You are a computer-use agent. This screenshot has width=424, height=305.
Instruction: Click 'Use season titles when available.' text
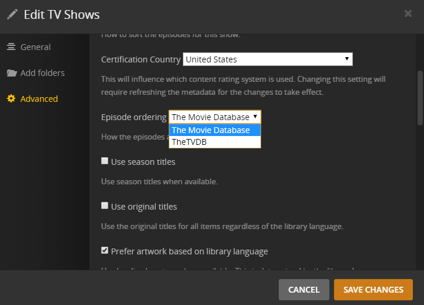click(x=159, y=181)
